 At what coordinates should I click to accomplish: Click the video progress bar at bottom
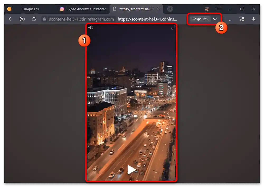[131, 180]
